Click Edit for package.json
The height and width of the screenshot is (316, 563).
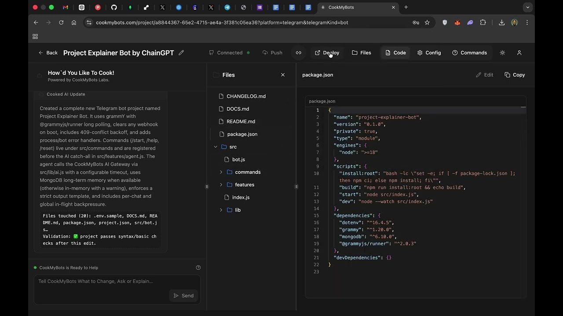coord(485,75)
